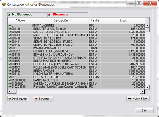Click the vertical scrollbar thumb
This screenshot has height=117, width=159.
coord(147,30)
